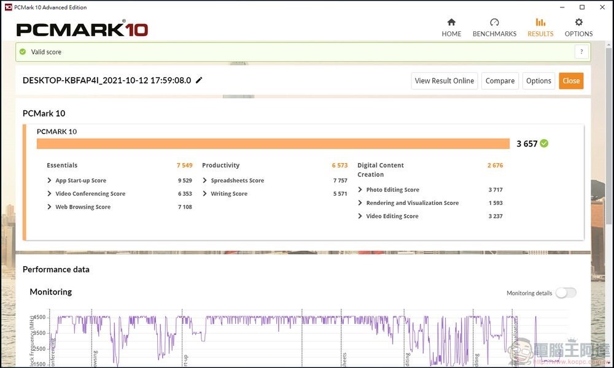This screenshot has height=368, width=614.
Task: Expand Writing Score
Action: [x=204, y=194]
